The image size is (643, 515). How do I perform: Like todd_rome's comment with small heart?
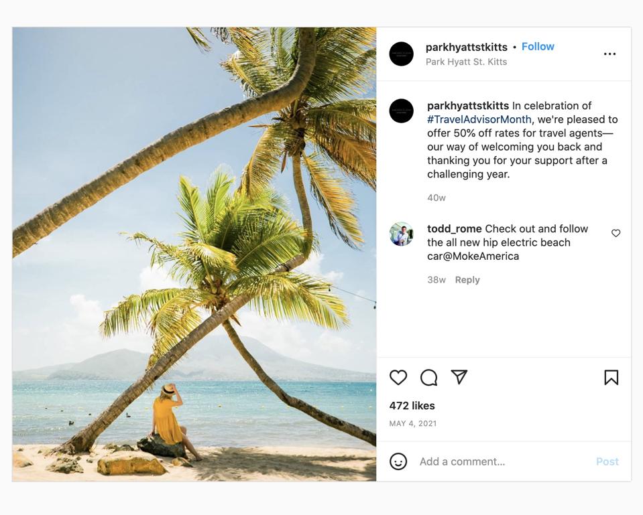616,233
